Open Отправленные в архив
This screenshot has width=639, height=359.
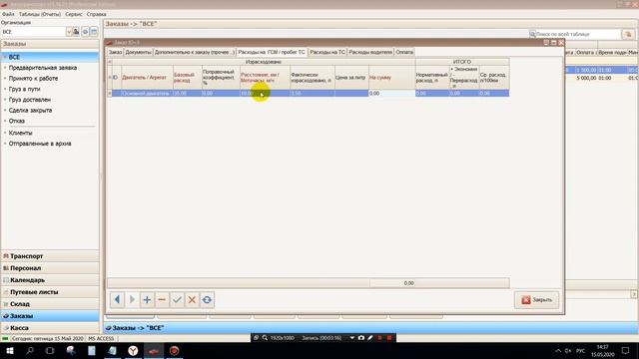[x=40, y=144]
